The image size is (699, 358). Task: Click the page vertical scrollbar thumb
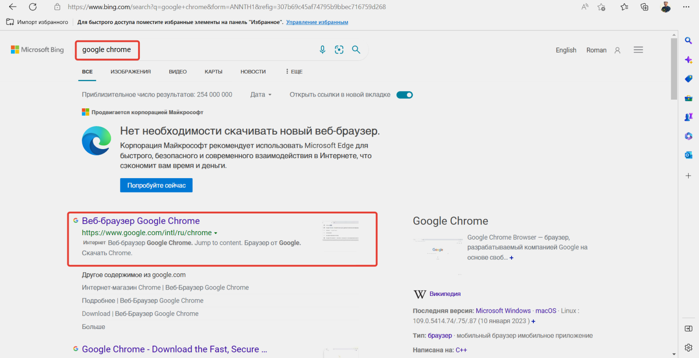click(674, 69)
